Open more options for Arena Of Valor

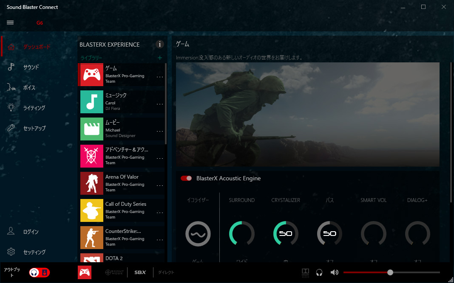click(x=159, y=185)
